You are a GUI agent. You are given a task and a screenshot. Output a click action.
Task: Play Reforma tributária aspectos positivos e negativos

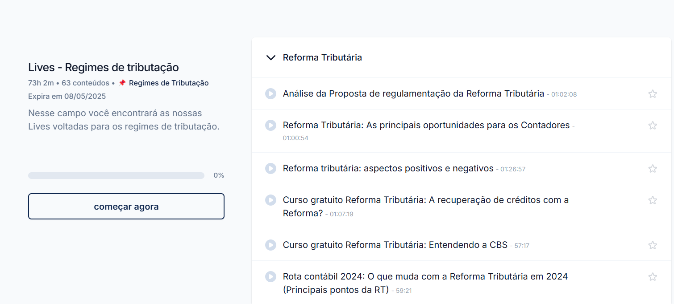tap(270, 168)
